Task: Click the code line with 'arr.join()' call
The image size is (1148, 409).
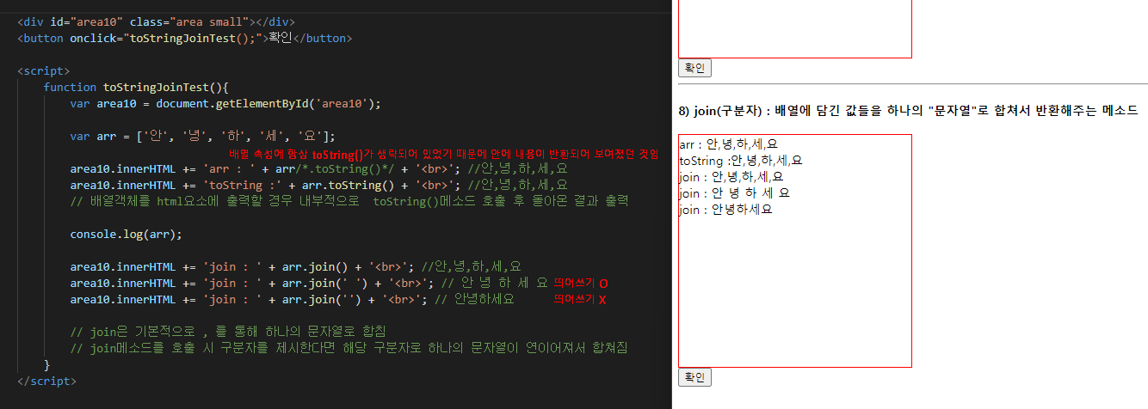Action: click(x=295, y=266)
